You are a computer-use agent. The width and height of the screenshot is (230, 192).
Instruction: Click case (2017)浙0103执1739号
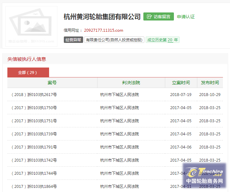click(x=34, y=134)
